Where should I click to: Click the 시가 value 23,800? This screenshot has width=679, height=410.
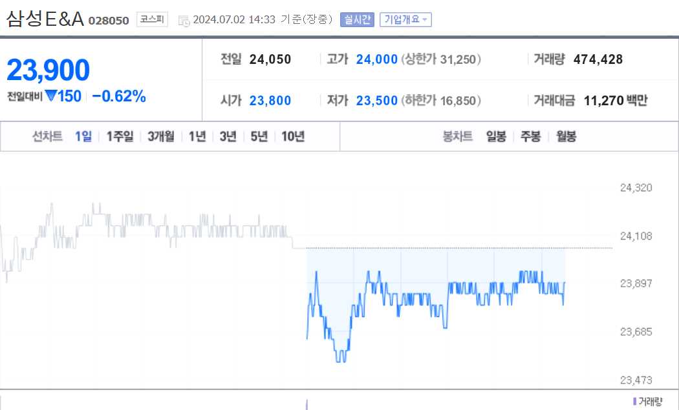point(270,101)
